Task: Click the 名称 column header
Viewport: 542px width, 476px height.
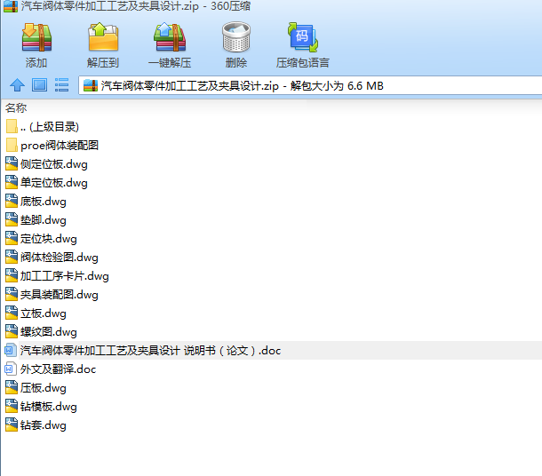Action: (x=16, y=107)
